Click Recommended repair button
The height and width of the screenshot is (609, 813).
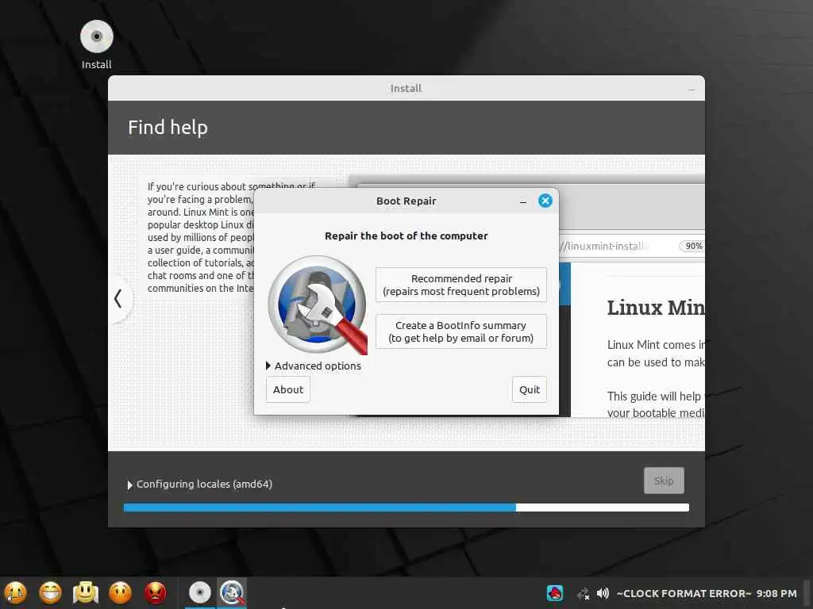[461, 285]
